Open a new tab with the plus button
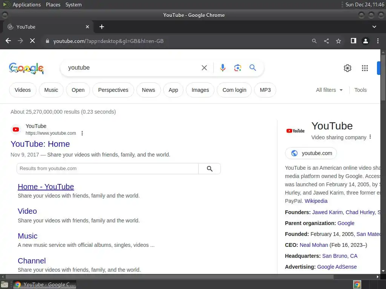The height and width of the screenshot is (289, 386). coord(102,27)
